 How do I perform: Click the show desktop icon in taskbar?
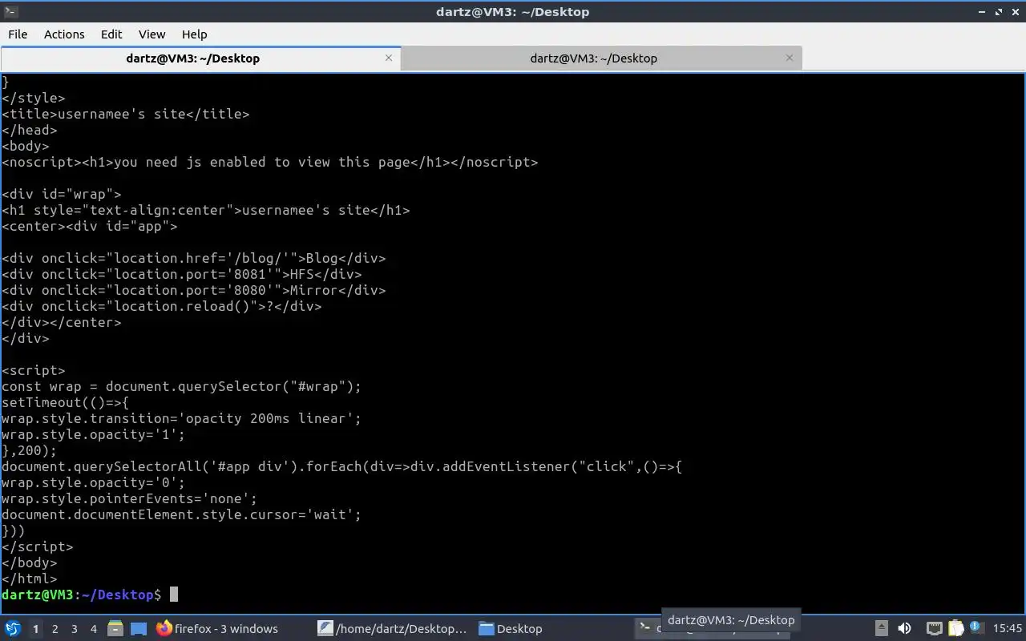[139, 629]
